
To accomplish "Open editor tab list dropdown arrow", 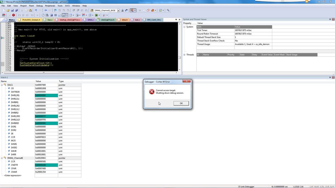I will [176, 20].
